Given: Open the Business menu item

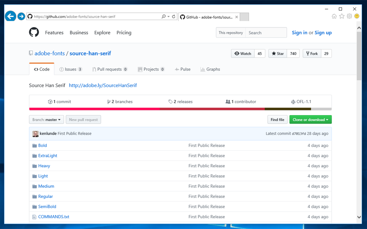Looking at the screenshot, I should click(79, 33).
